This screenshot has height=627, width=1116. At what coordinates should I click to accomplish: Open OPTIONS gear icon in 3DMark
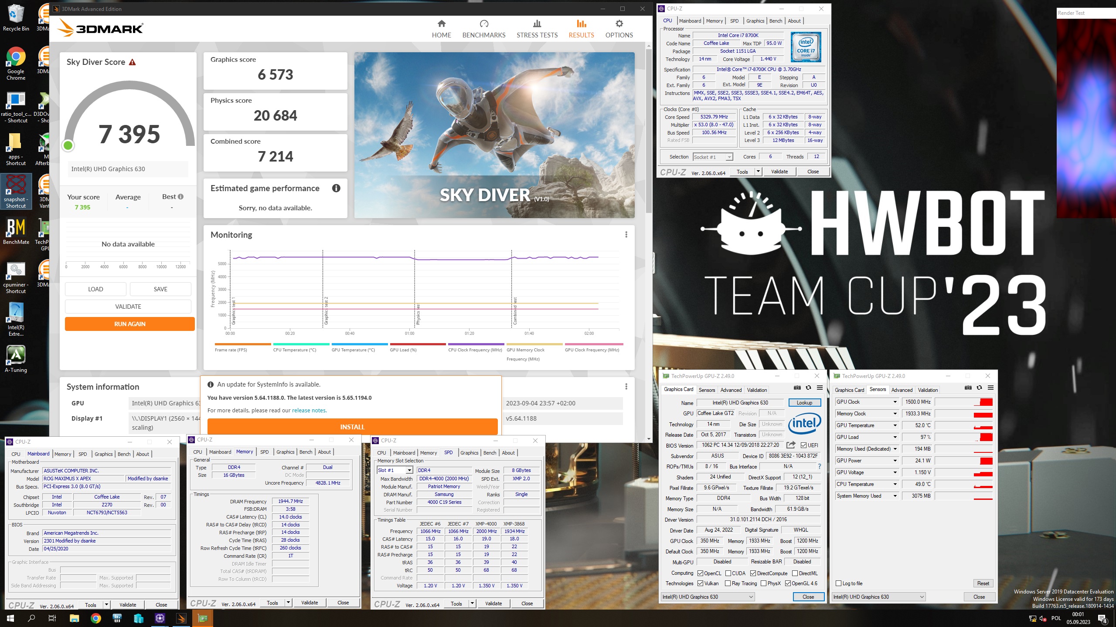tap(619, 24)
